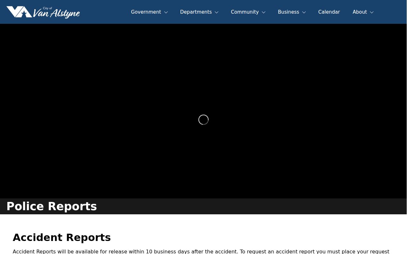Open the Business menu
407x254 pixels.
[x=288, y=12]
